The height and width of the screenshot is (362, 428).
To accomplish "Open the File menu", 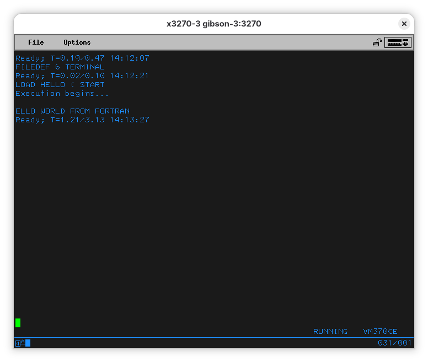I will coord(36,42).
